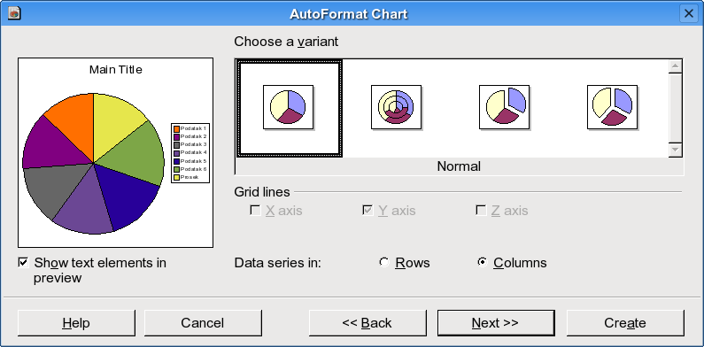The width and height of the screenshot is (704, 347).
Task: Select the Columns radio button
Action: 483,262
